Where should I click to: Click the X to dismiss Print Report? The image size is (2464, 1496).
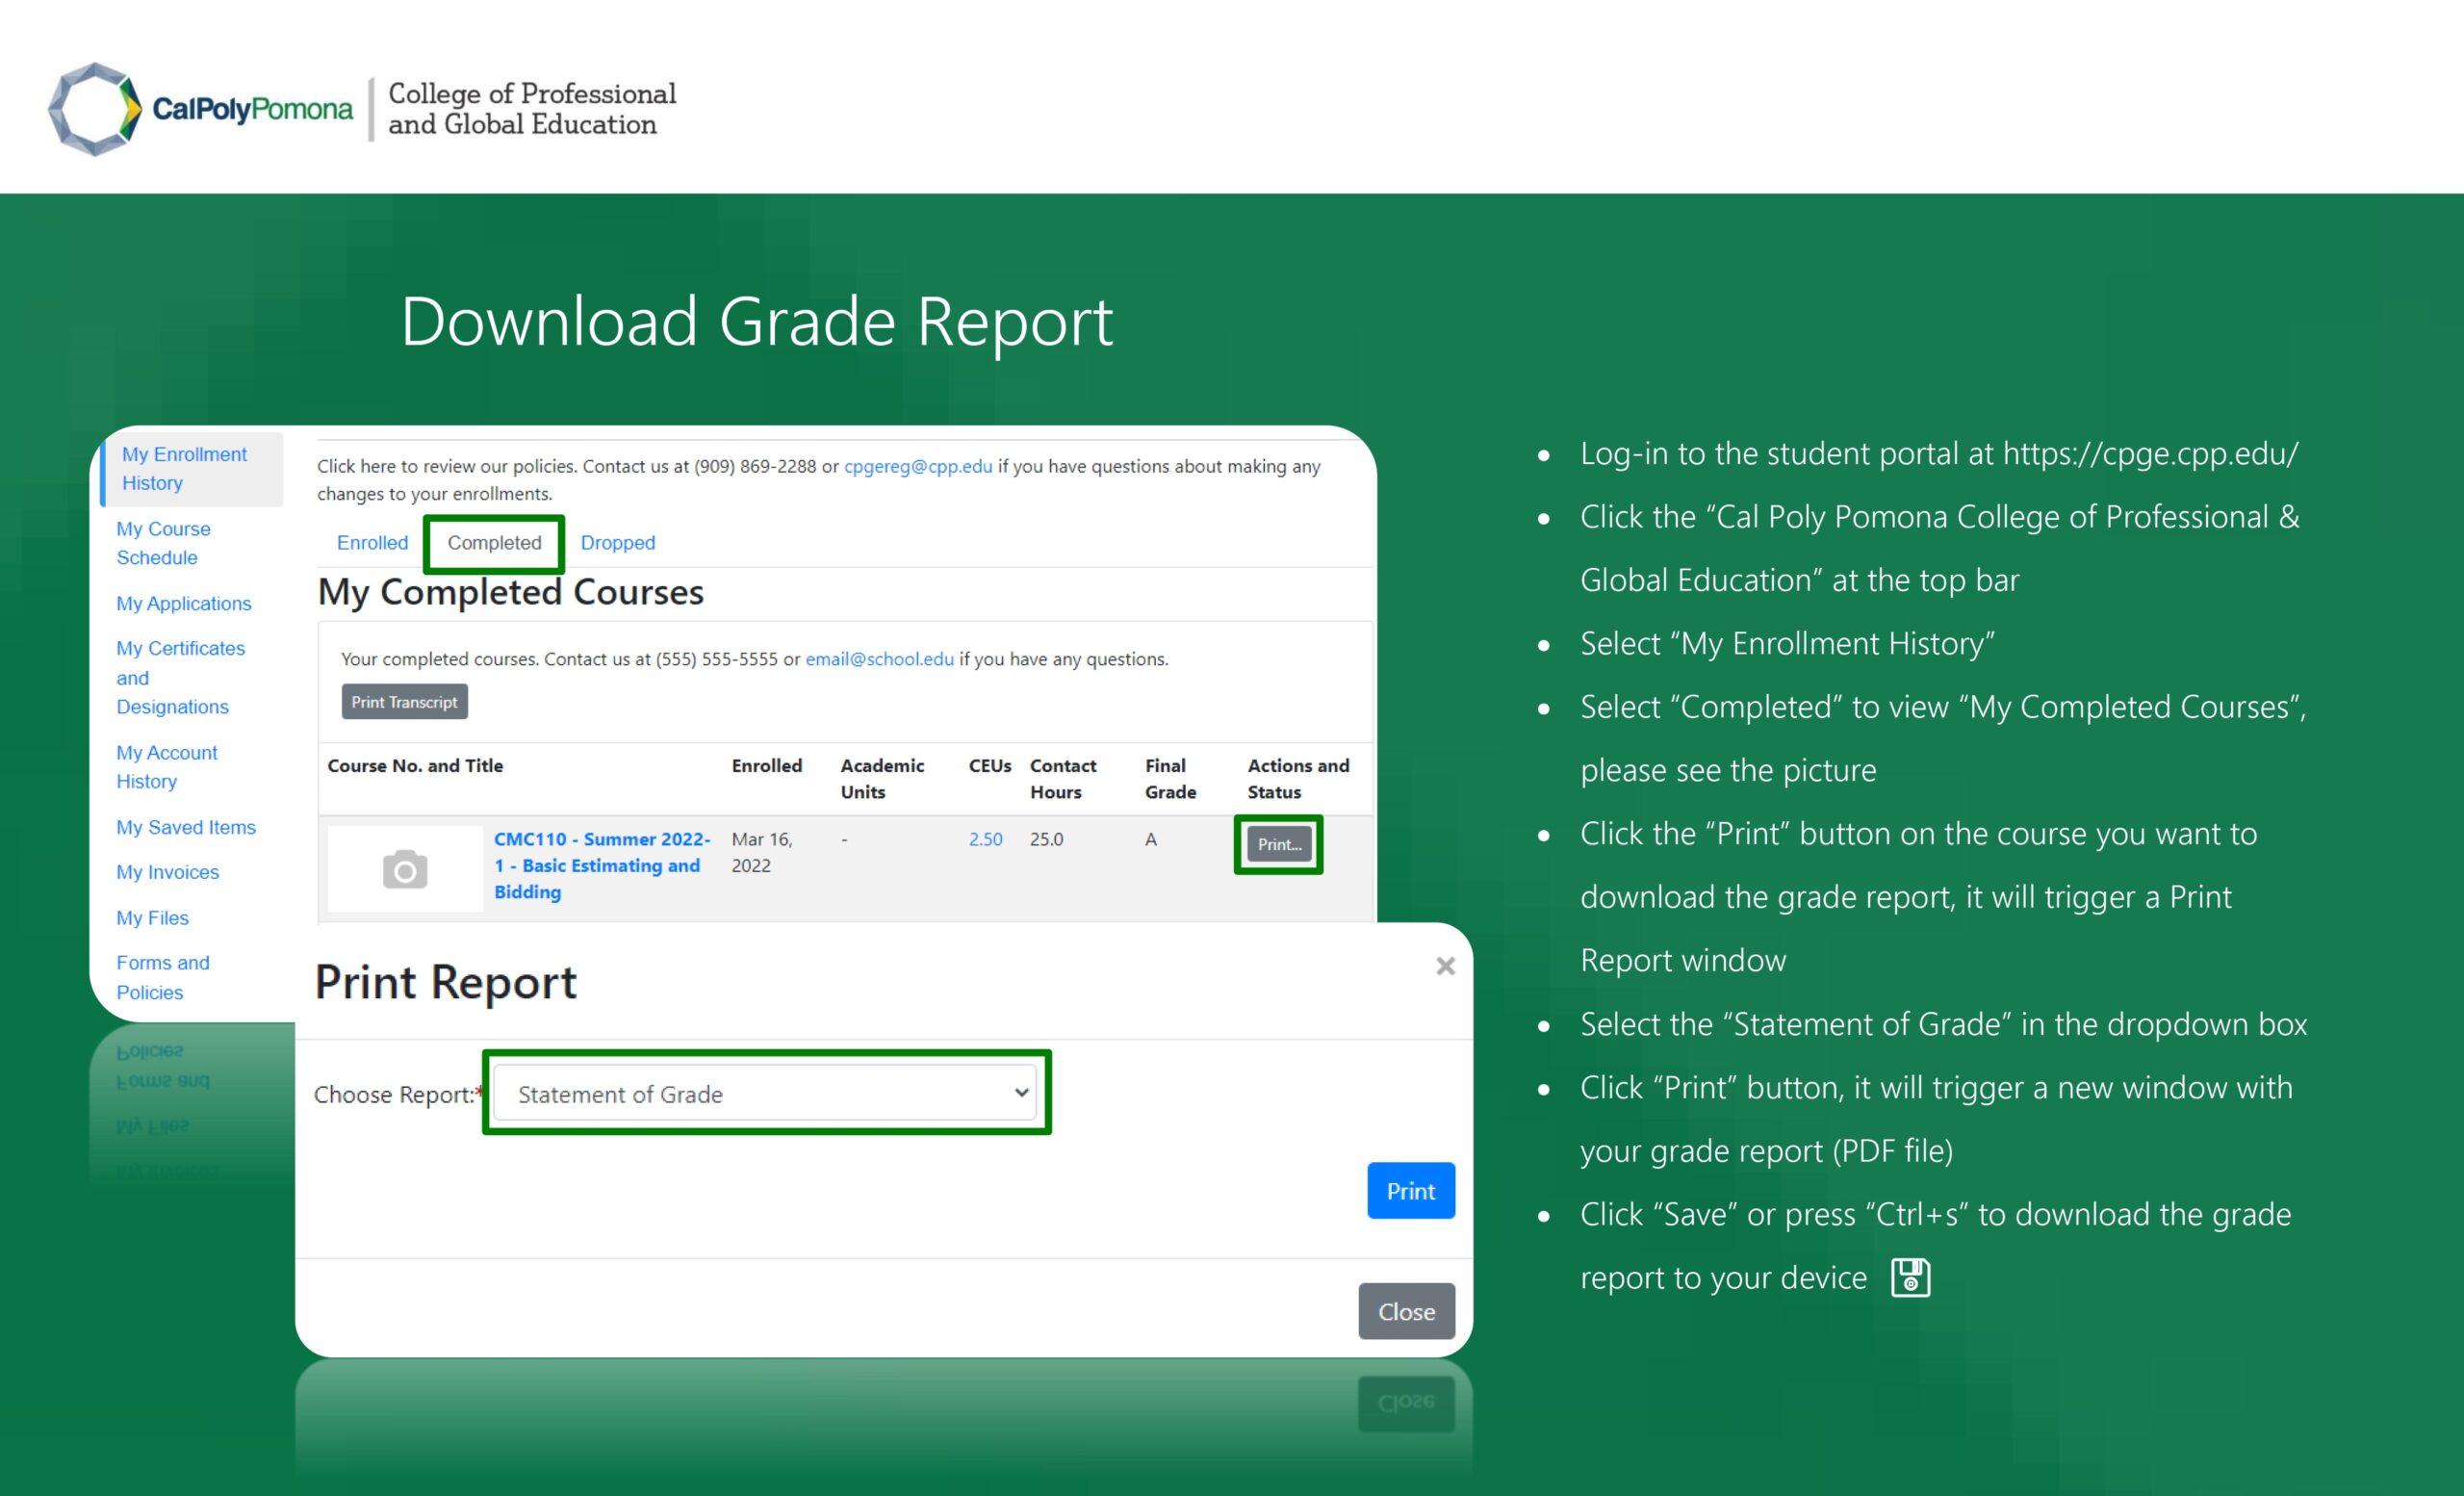coord(1445,966)
